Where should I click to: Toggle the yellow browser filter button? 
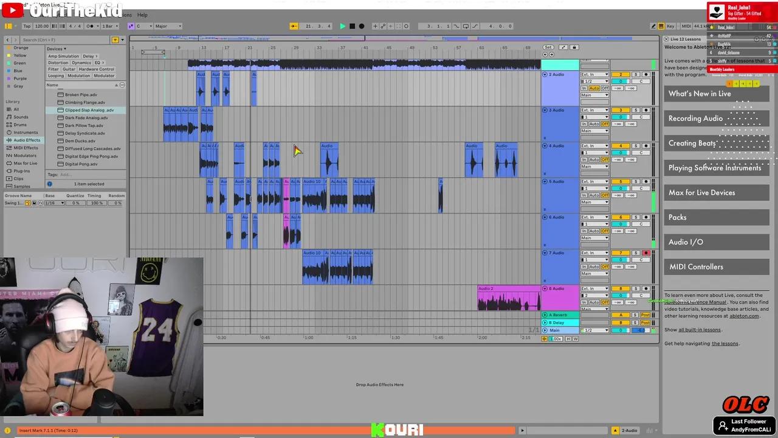(115, 40)
